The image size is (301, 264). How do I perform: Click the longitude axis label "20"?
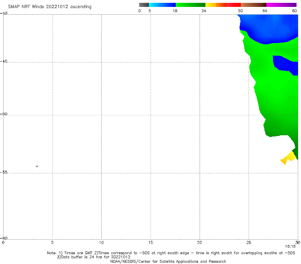tap(199, 242)
